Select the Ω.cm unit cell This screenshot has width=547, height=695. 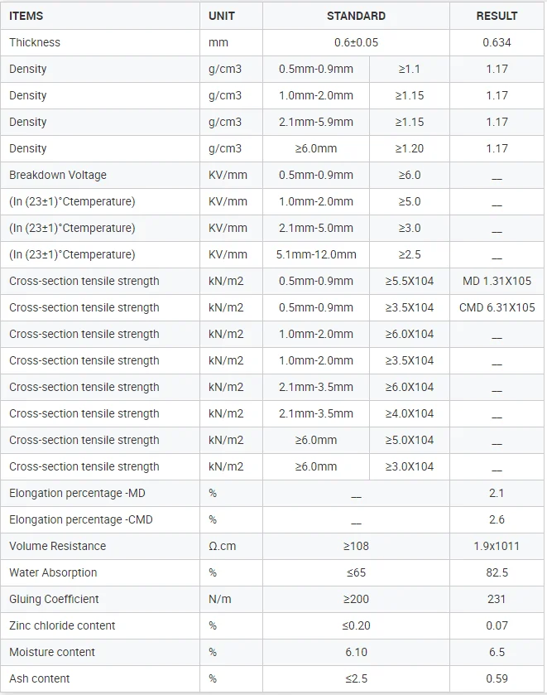[223, 546]
